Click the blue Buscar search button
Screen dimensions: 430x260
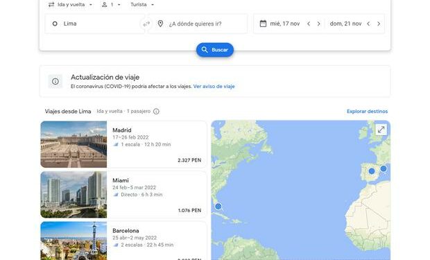coord(215,50)
